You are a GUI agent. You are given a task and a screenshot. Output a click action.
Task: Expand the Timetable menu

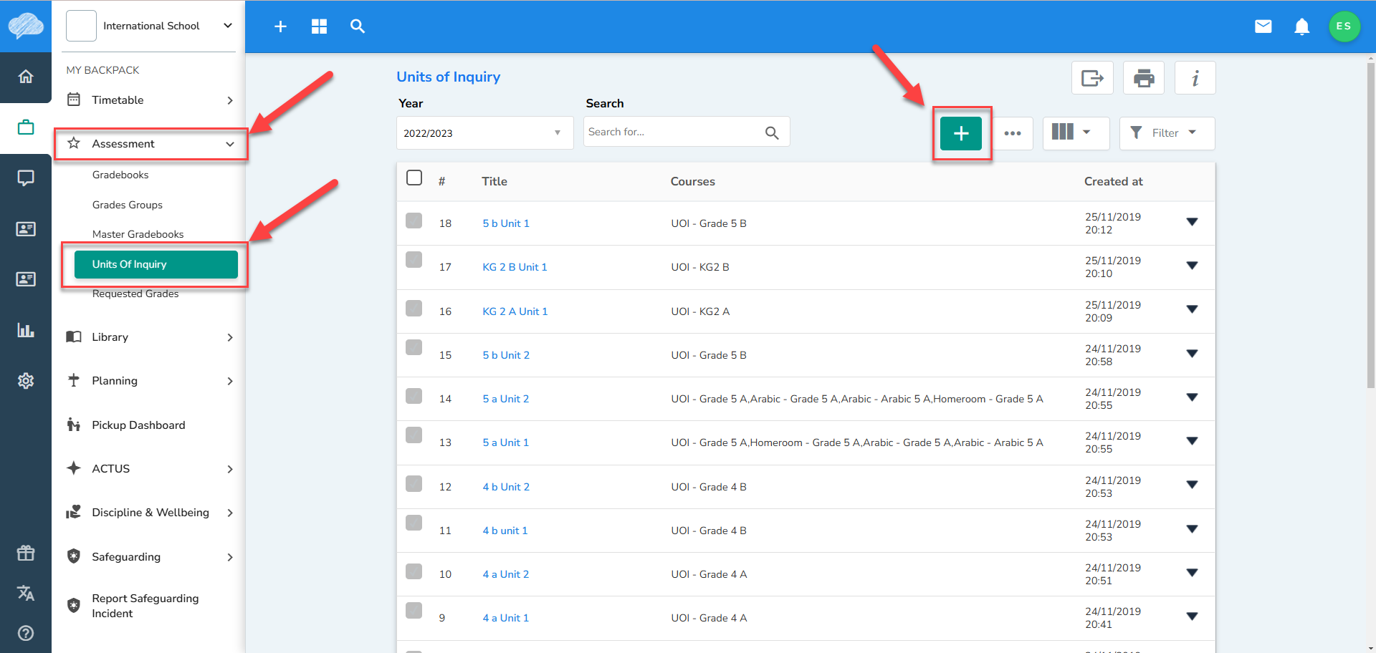pos(150,100)
